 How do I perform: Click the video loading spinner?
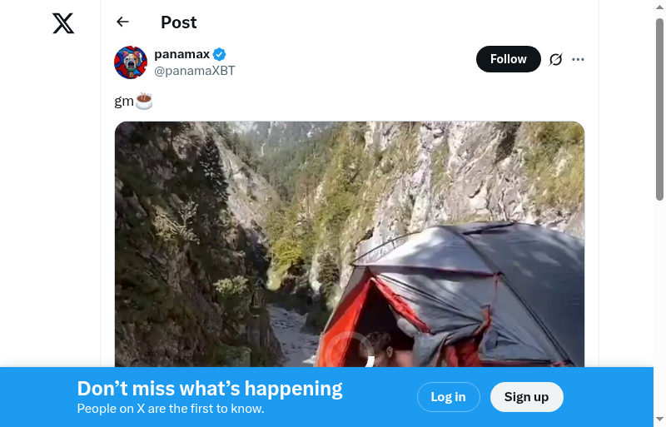tap(350, 355)
